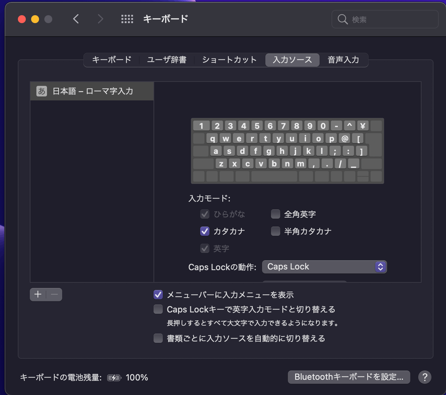Click the search magnifier icon
The height and width of the screenshot is (395, 446).
tap(342, 19)
